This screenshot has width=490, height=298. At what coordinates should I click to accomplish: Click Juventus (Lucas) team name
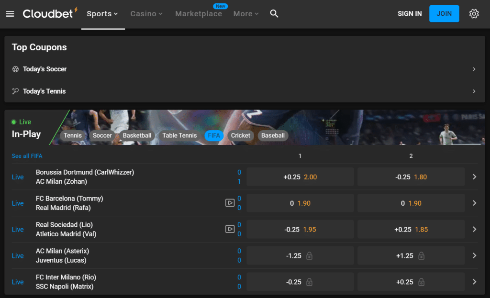point(61,260)
